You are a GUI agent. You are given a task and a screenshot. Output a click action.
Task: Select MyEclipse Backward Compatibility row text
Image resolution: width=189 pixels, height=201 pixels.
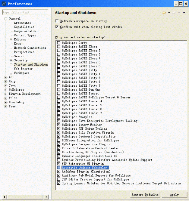tap(89, 136)
